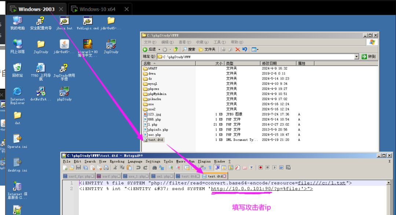Close the active test.dtd tab
This screenshot has height=215, width=396.
224,176
